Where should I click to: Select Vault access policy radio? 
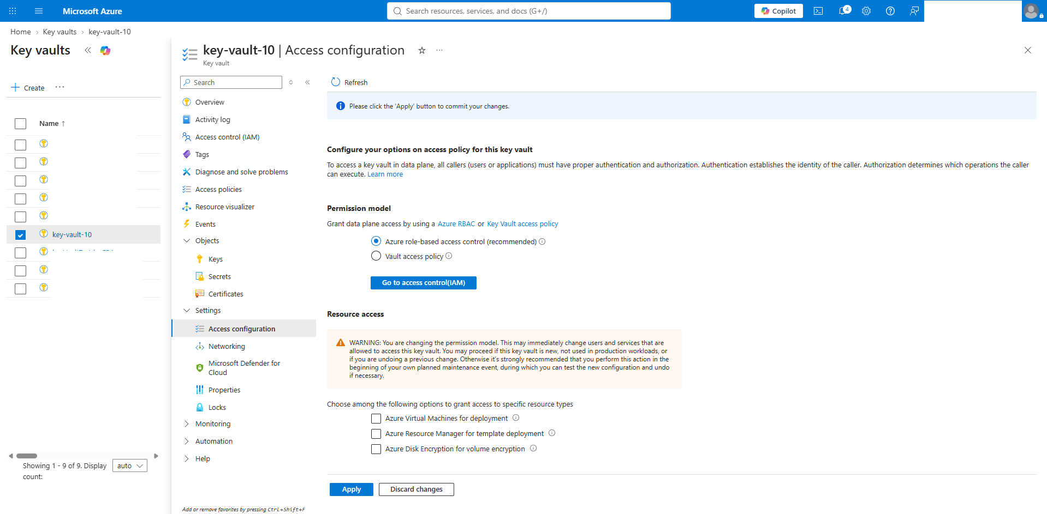click(x=376, y=256)
